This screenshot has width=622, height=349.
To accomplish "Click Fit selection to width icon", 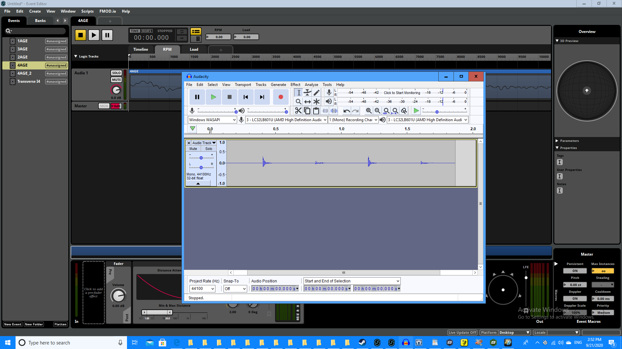I will pos(386,111).
